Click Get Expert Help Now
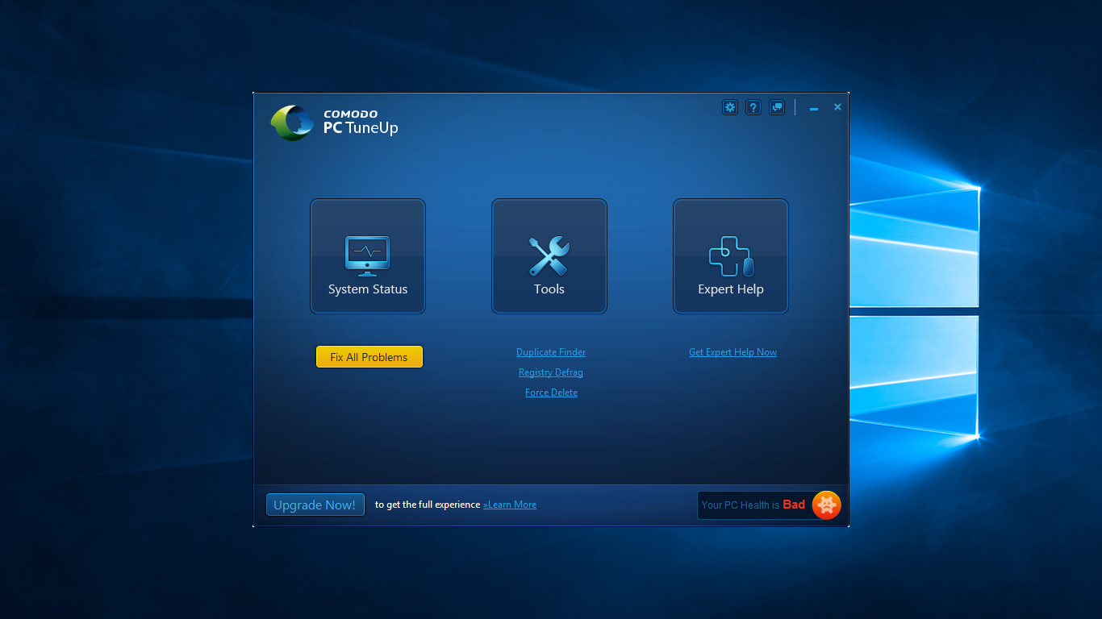This screenshot has height=619, width=1102. [x=733, y=351]
